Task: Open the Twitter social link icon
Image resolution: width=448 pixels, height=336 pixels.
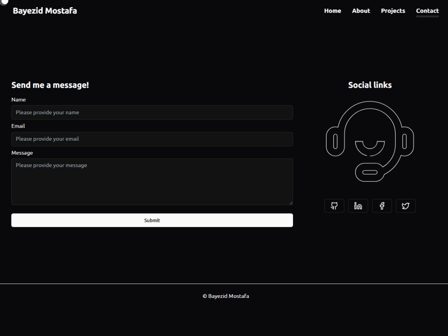Action: click(405, 206)
